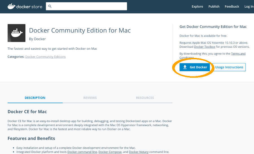The width and height of the screenshot is (254, 154).
Task: Open the Terms and Conditions link
Action: 238,54
